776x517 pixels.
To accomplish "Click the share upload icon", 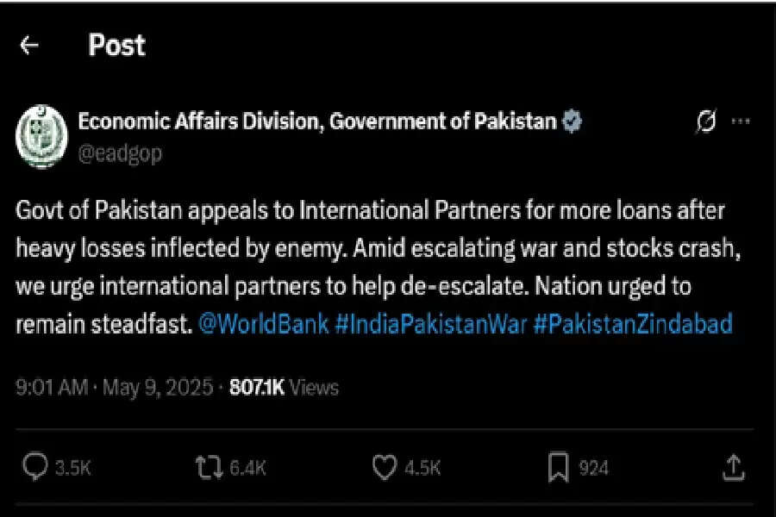I will (x=734, y=468).
